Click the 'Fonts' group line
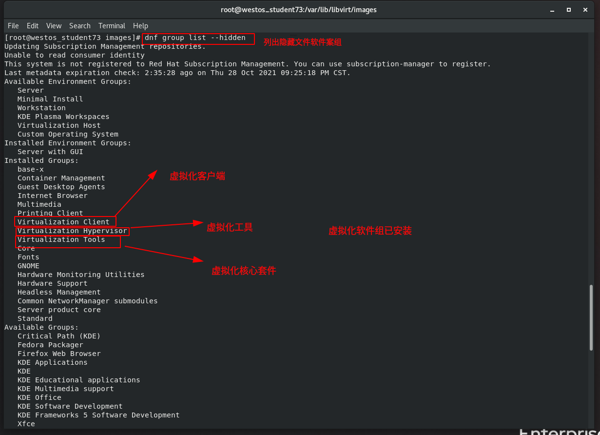 28,257
